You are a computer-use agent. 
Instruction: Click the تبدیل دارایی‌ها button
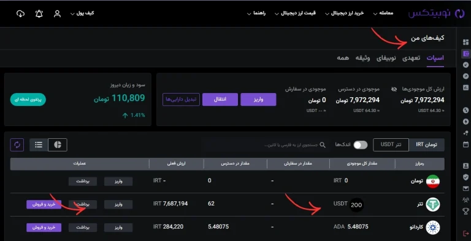click(x=181, y=100)
